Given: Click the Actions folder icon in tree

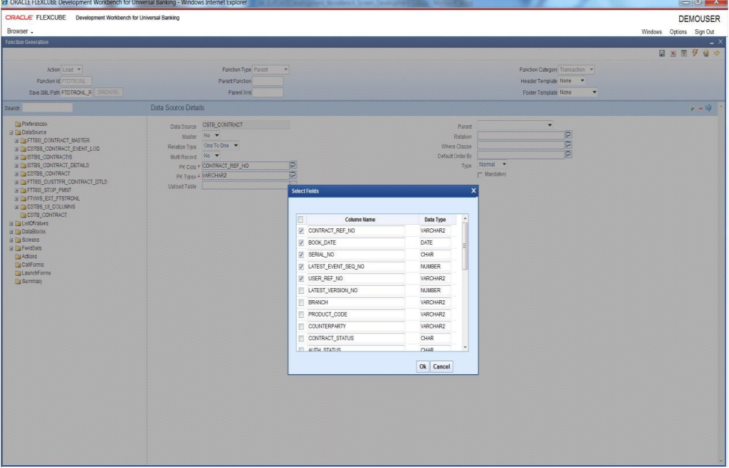Looking at the screenshot, I should tap(18, 256).
